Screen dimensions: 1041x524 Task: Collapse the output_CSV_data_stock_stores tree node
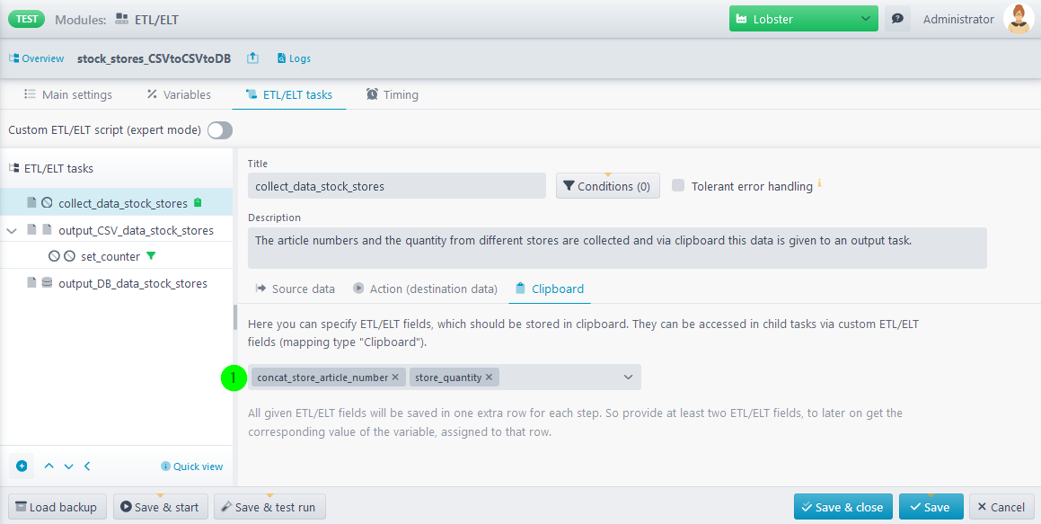click(x=12, y=230)
